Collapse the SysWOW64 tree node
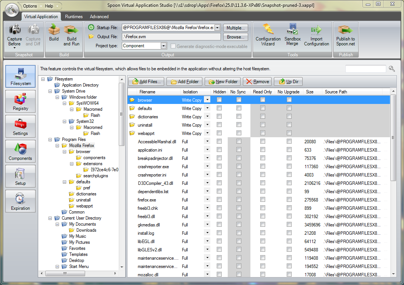 [x=64, y=103]
